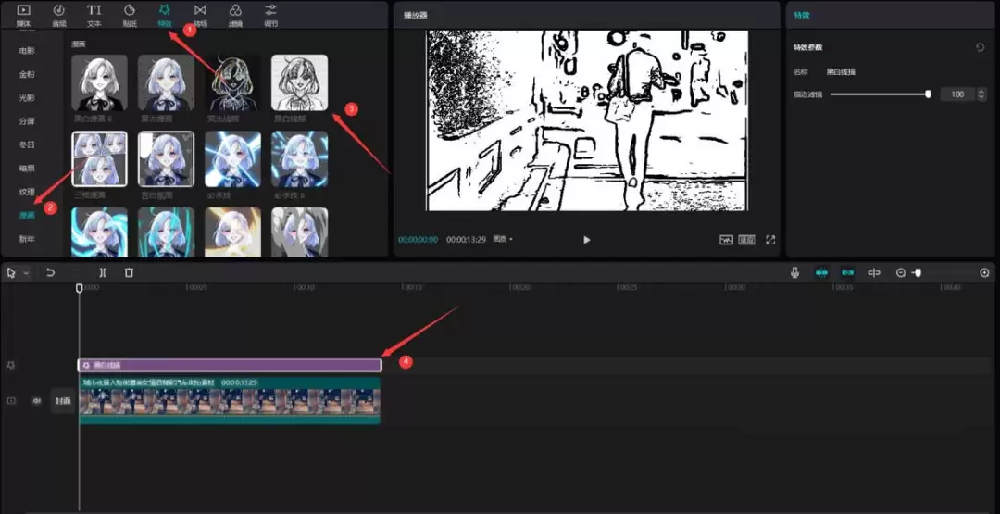Pick the 告白氛围 effect thumbnail

click(166, 158)
